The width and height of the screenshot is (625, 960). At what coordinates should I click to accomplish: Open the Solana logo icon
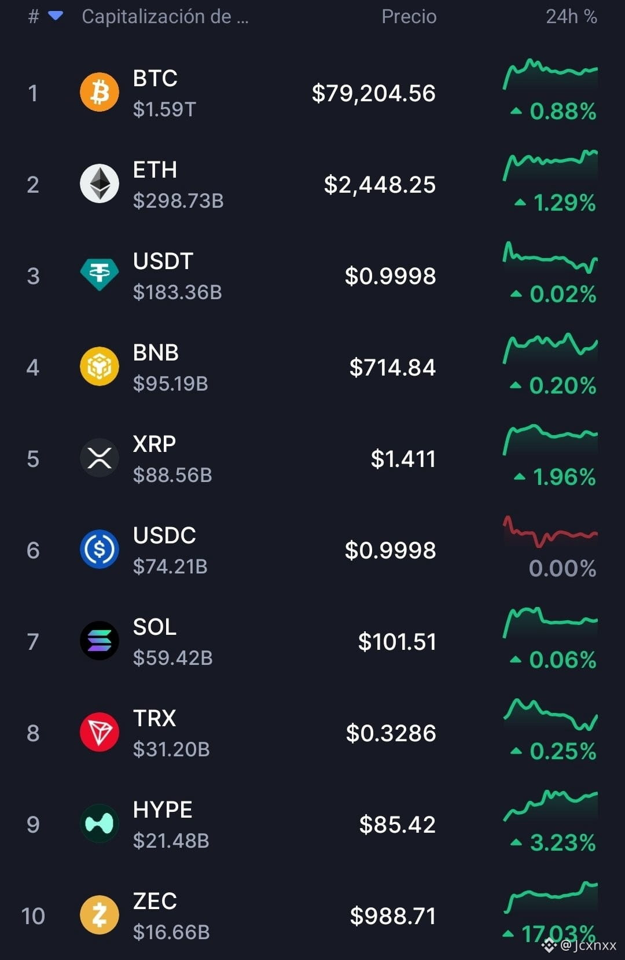[100, 641]
